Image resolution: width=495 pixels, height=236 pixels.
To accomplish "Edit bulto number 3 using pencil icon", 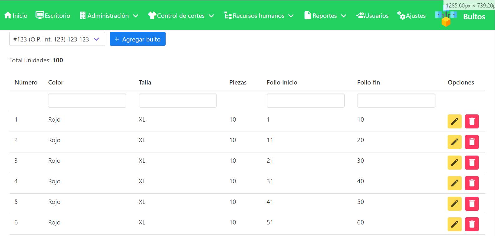I will pyautogui.click(x=454, y=162).
